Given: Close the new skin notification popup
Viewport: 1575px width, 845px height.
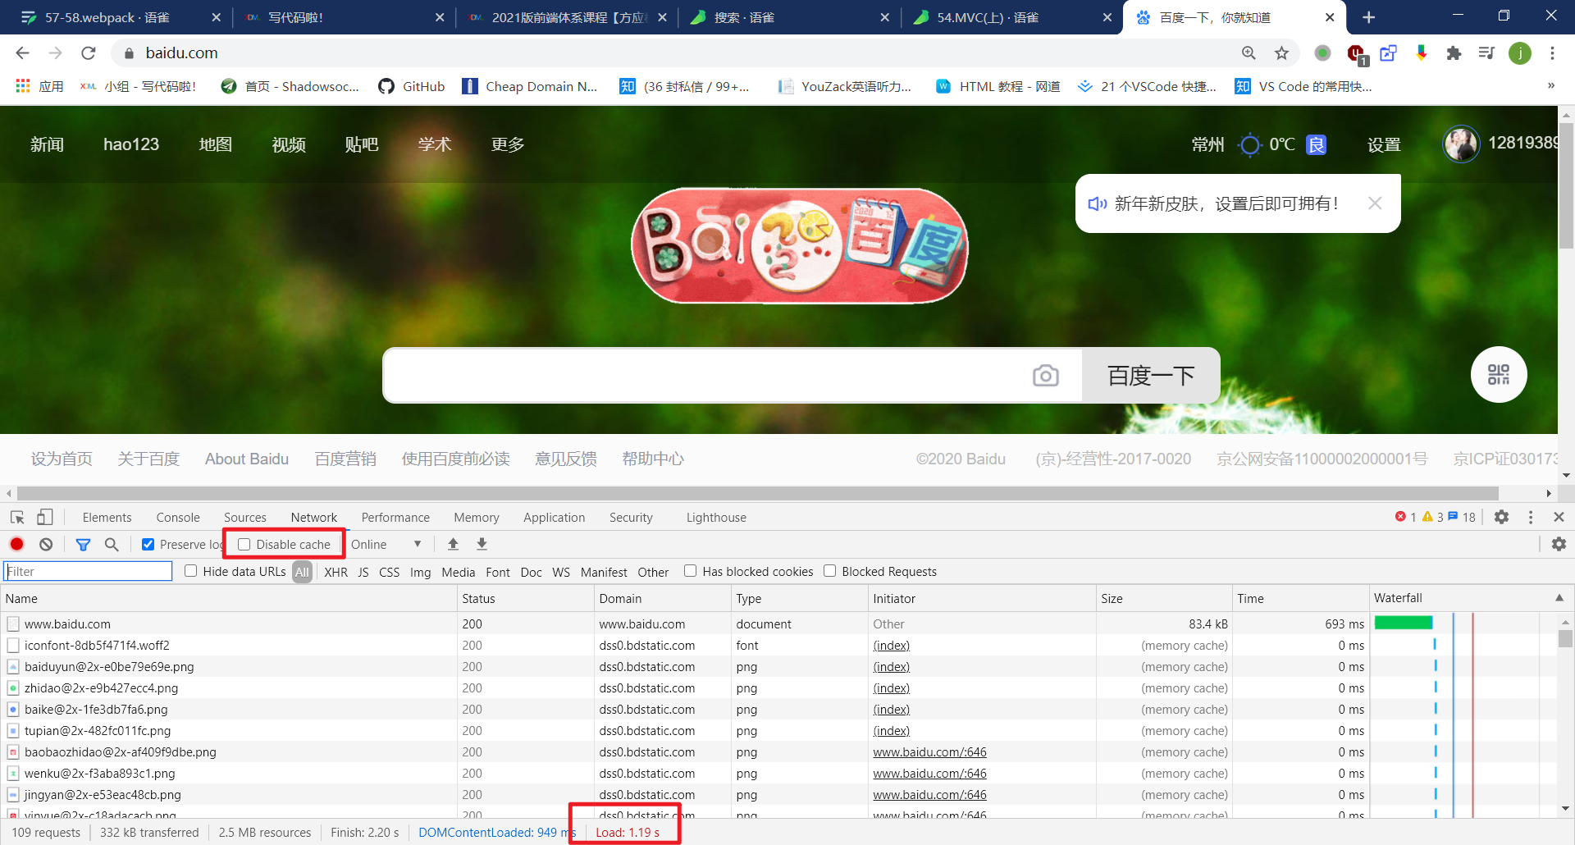Looking at the screenshot, I should [x=1375, y=203].
